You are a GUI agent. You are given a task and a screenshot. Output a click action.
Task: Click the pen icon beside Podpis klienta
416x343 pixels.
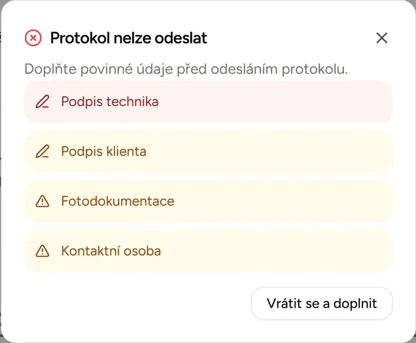coord(43,151)
